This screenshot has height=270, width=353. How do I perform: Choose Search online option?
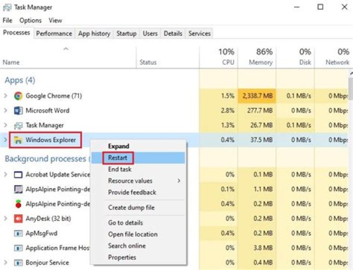pyautogui.click(x=138, y=246)
